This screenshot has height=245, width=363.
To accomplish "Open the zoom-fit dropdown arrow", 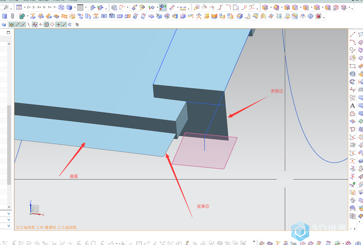I will tap(25, 7).
